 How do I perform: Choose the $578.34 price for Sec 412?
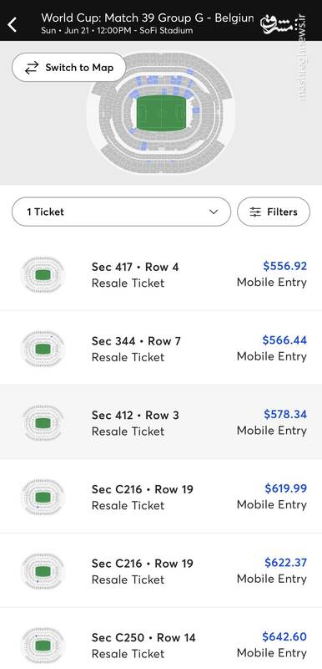pyautogui.click(x=285, y=414)
